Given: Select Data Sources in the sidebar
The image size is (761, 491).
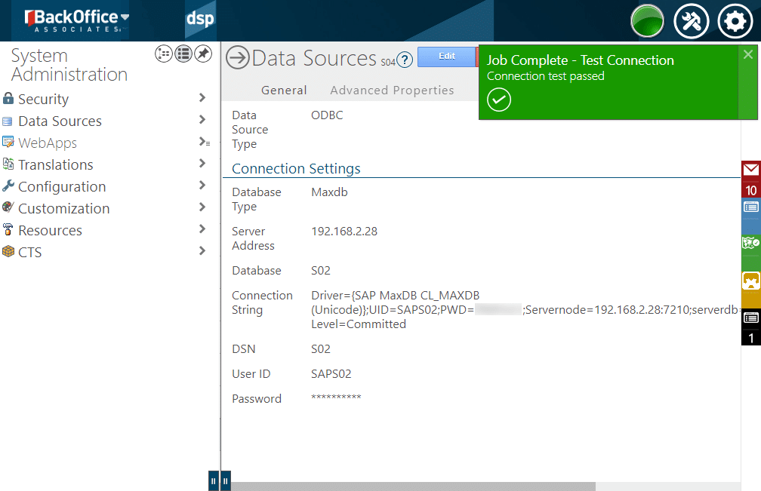Looking at the screenshot, I should coord(60,121).
